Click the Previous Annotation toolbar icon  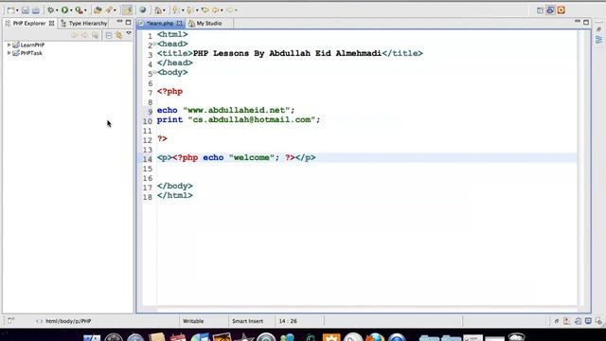[190, 10]
